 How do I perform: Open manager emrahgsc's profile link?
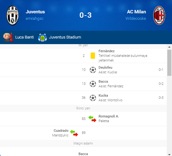[x=34, y=19]
